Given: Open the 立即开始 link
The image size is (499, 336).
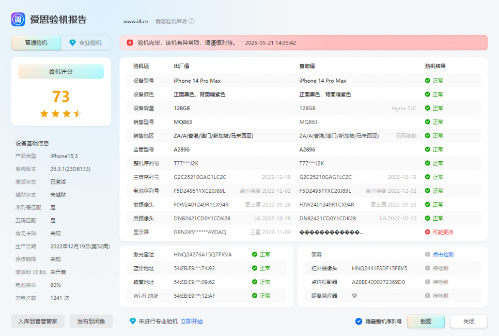Looking at the screenshot, I should (x=192, y=322).
